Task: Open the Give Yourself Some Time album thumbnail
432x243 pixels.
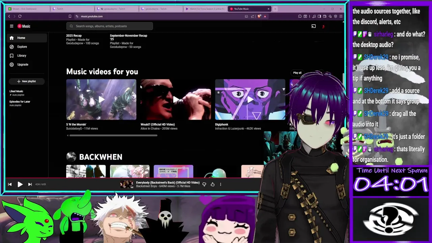Action: click(173, 171)
